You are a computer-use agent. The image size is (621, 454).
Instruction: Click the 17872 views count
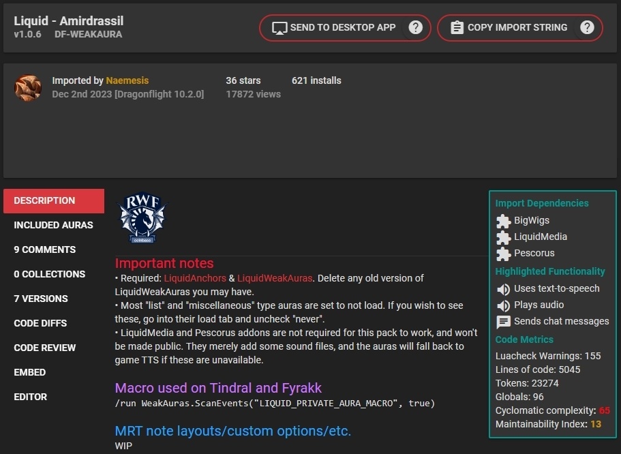pyautogui.click(x=253, y=94)
